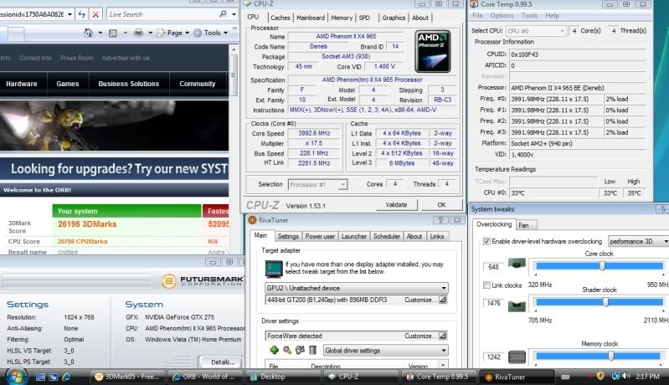Click the Core clock slider handle

[601, 265]
